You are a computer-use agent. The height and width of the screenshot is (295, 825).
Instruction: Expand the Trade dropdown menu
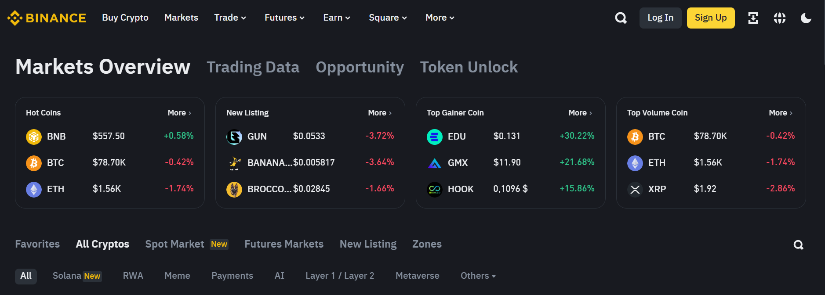pyautogui.click(x=230, y=18)
